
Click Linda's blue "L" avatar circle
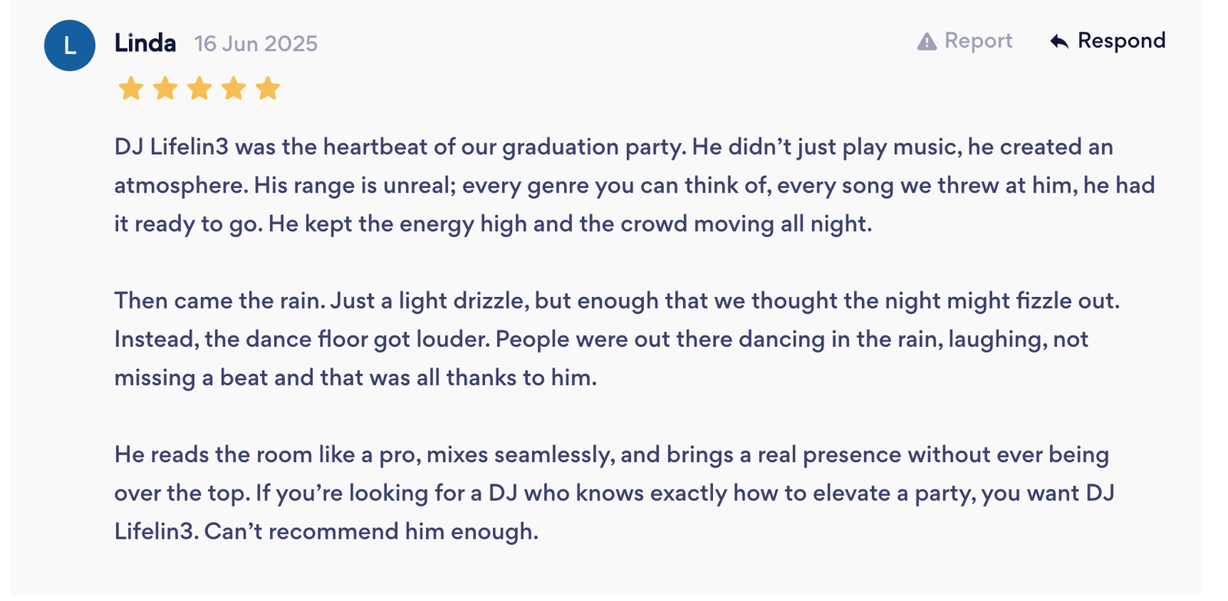[70, 46]
